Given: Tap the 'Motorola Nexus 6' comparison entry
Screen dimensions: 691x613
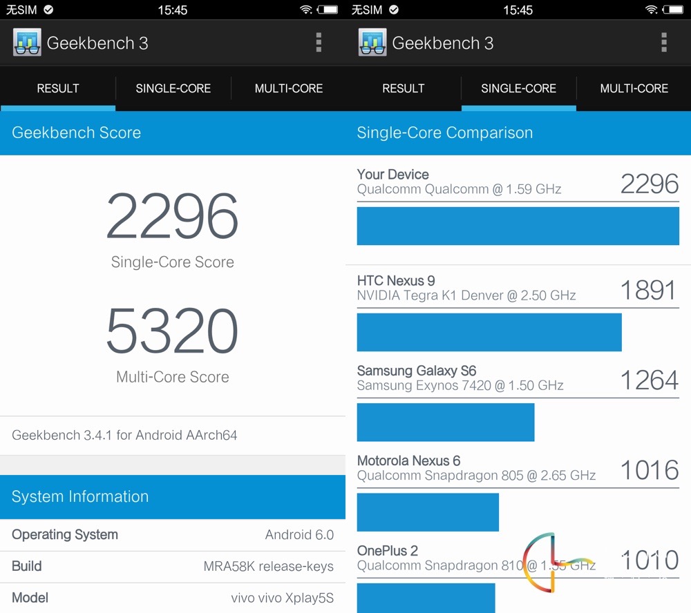Looking at the screenshot, I should [x=408, y=460].
